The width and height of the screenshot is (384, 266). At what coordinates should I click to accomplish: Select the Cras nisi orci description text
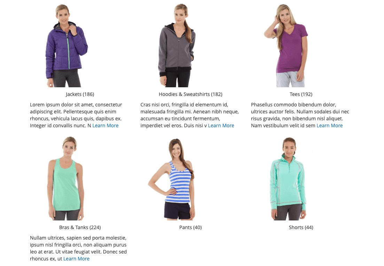click(x=189, y=115)
